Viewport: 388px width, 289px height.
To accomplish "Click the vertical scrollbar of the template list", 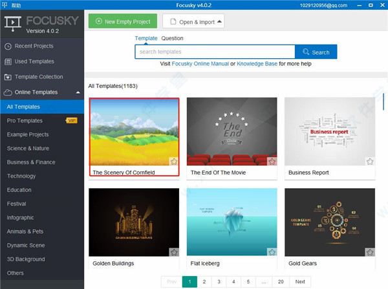I will pos(384,103).
